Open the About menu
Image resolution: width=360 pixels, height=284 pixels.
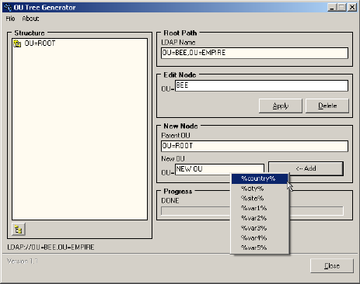click(30, 19)
